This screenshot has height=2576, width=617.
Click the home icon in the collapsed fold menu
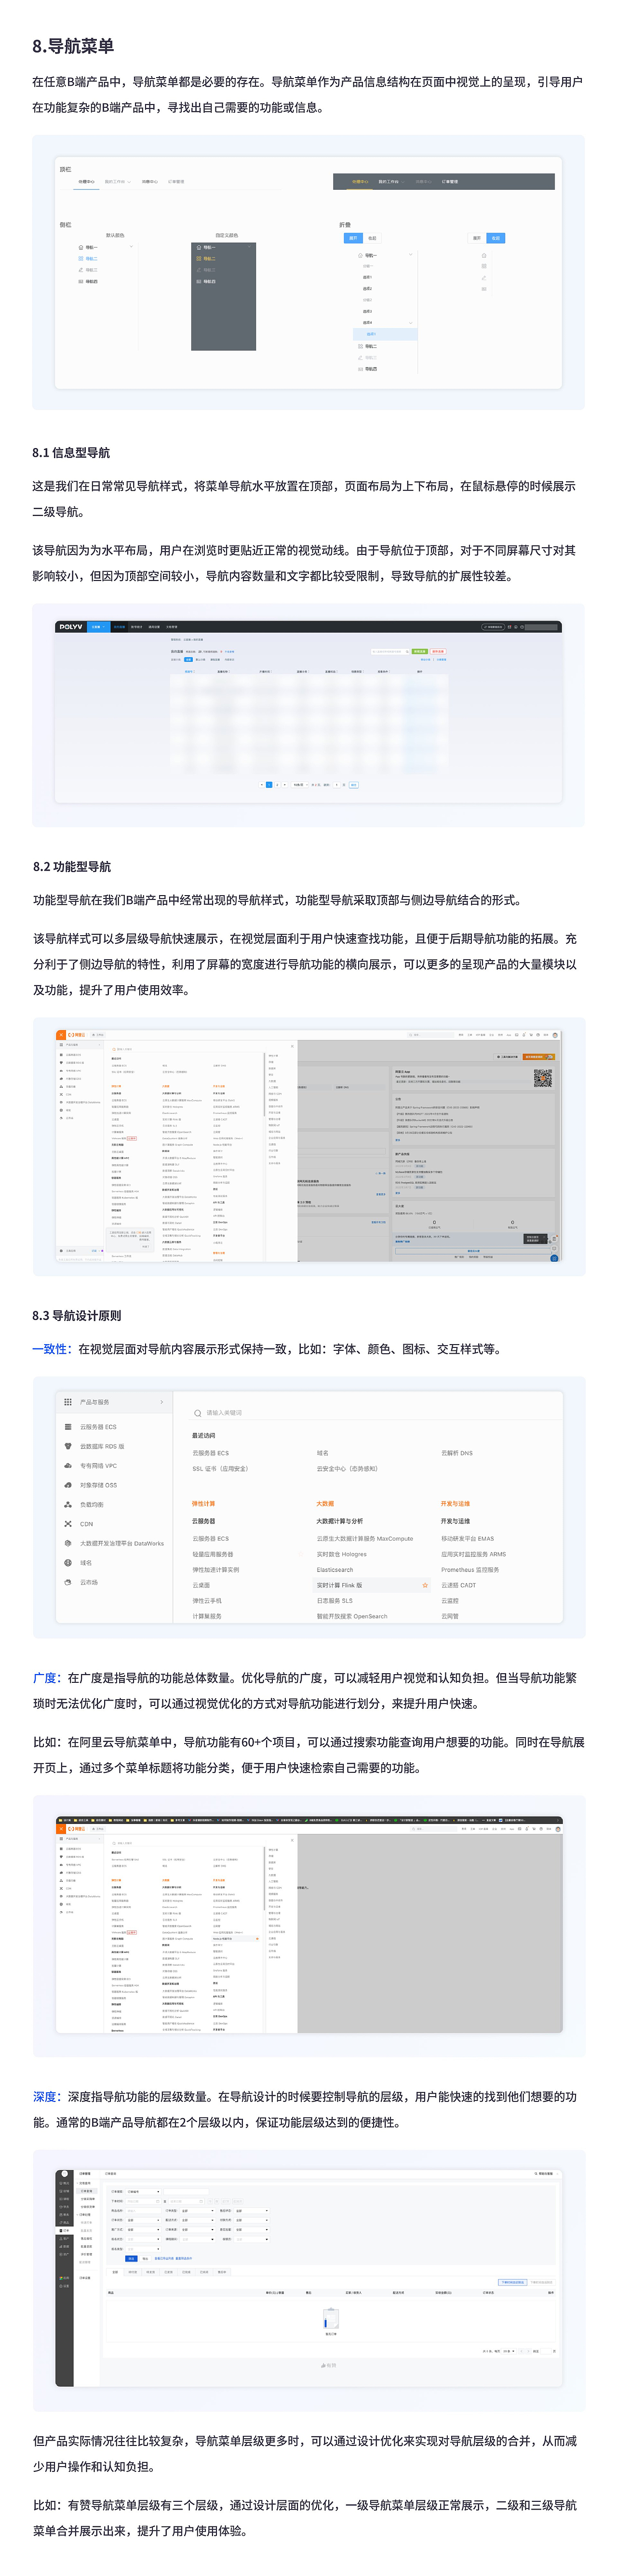484,255
